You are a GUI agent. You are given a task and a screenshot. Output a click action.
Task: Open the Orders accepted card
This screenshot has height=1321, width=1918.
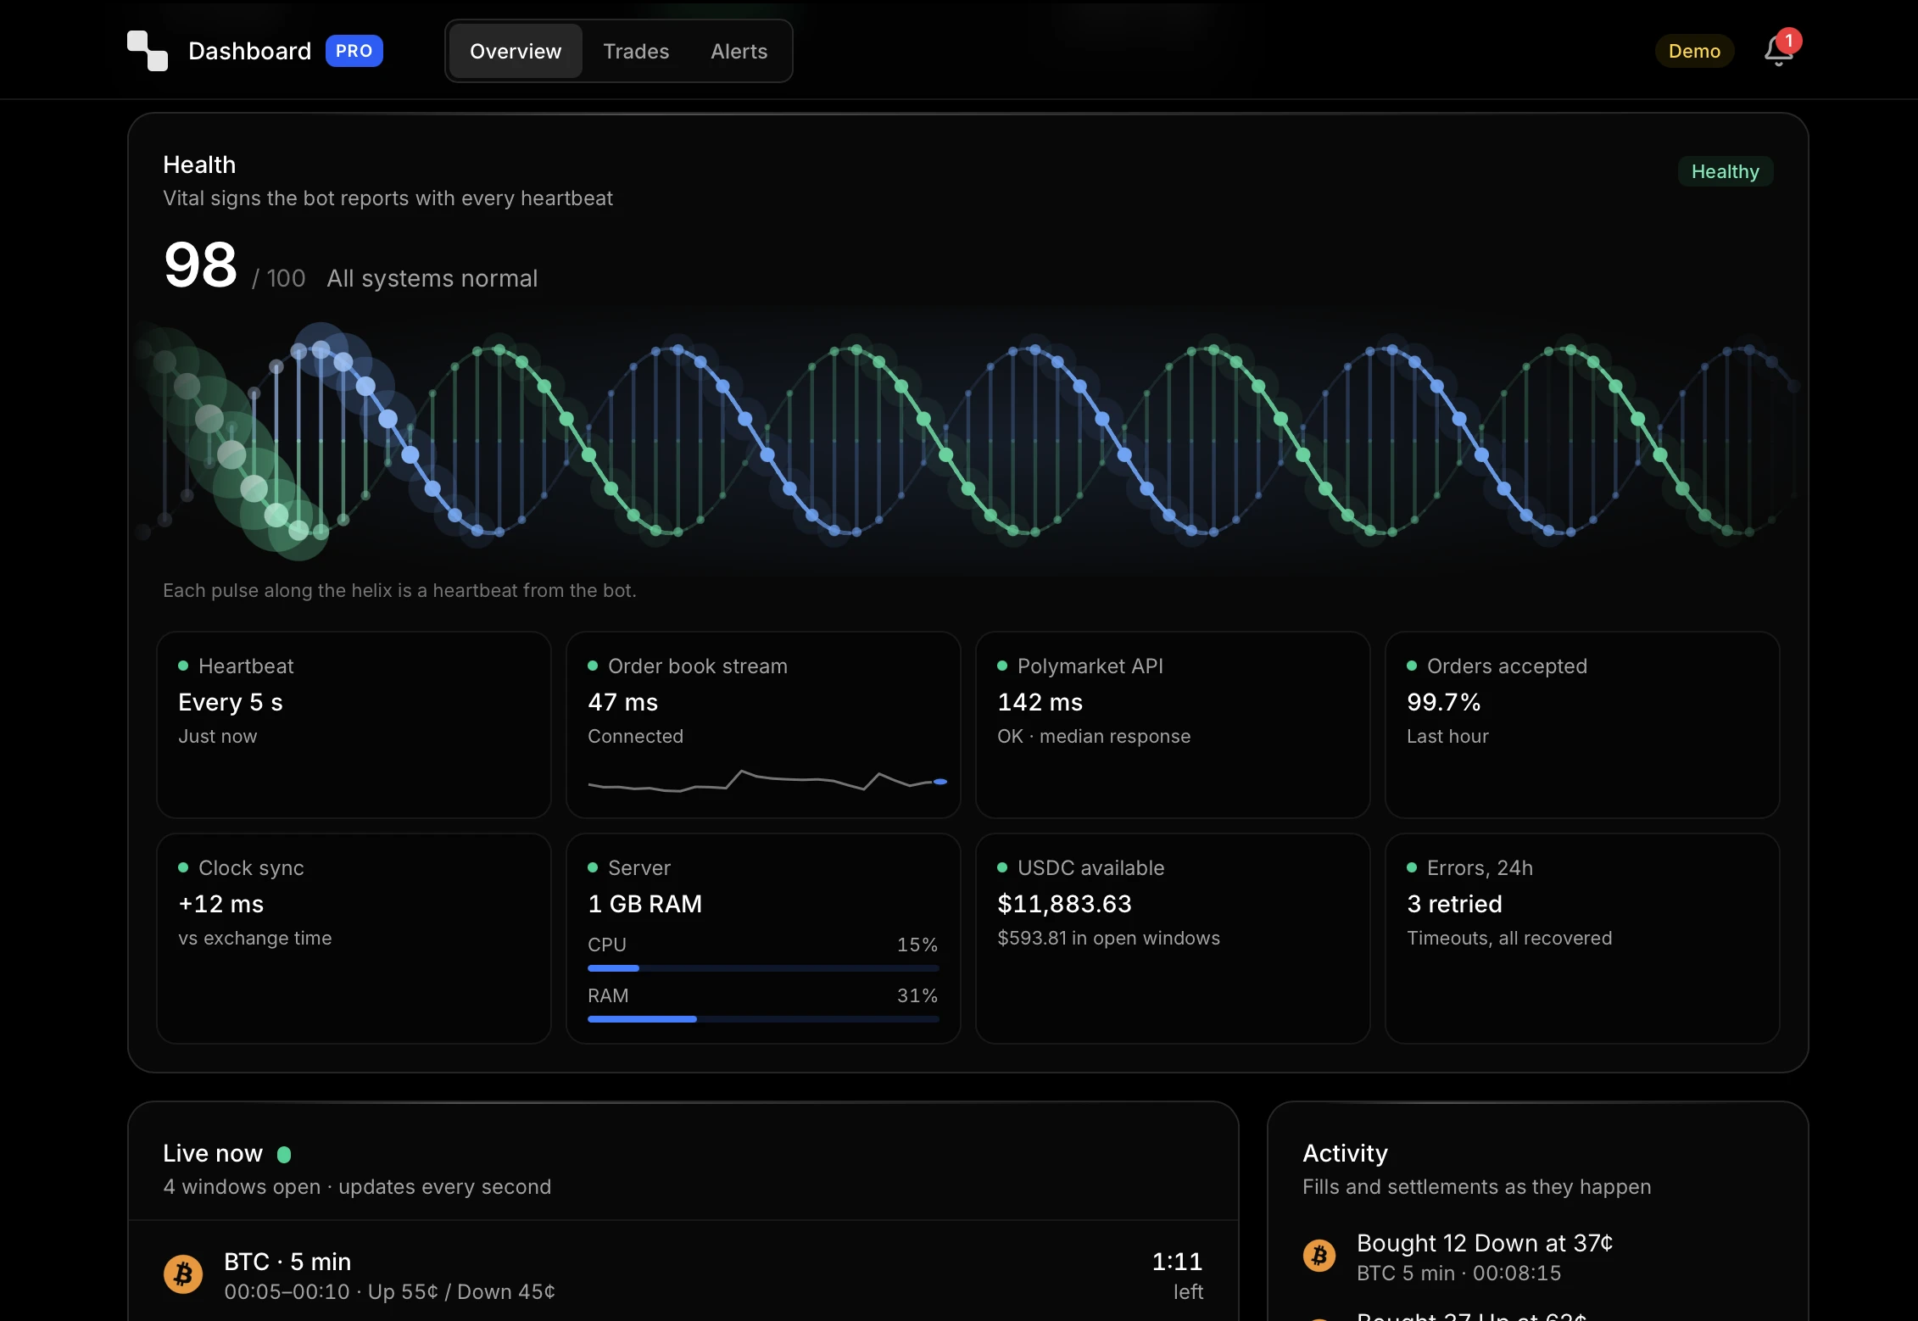pyautogui.click(x=1582, y=725)
